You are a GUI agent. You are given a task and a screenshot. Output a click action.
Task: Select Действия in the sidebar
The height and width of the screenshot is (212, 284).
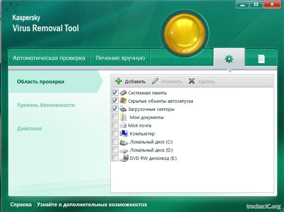[29, 129]
